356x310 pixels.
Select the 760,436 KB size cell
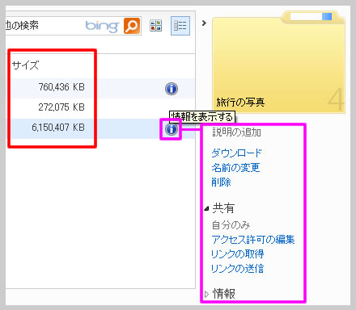pyautogui.click(x=61, y=87)
